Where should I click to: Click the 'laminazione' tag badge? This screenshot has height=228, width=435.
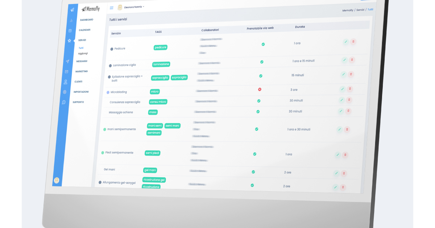click(161, 64)
